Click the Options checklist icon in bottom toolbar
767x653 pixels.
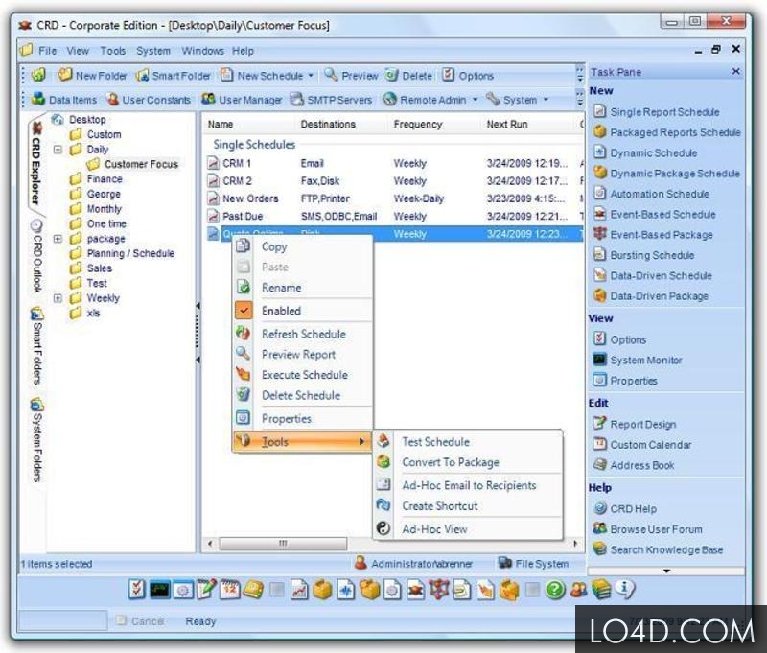pos(136,590)
